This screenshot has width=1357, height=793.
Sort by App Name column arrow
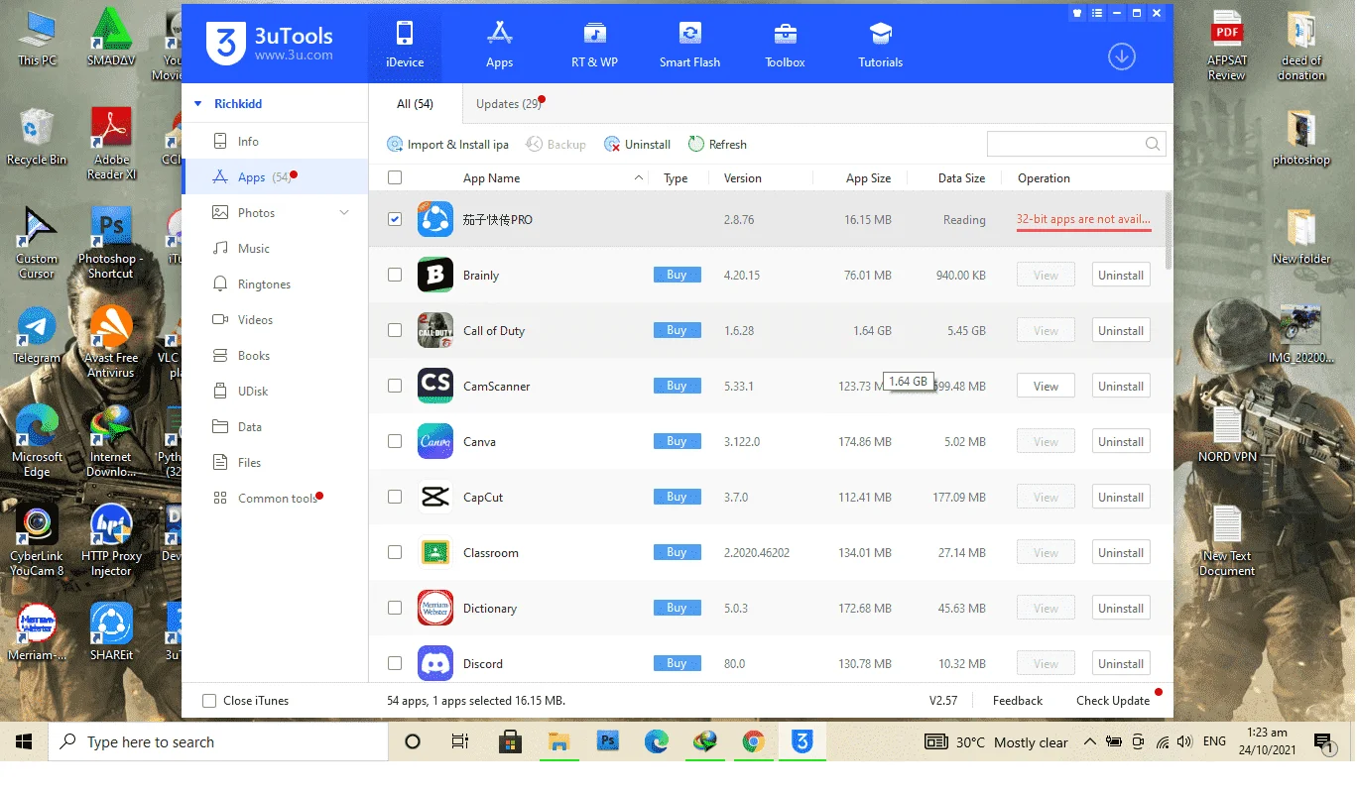(x=638, y=177)
